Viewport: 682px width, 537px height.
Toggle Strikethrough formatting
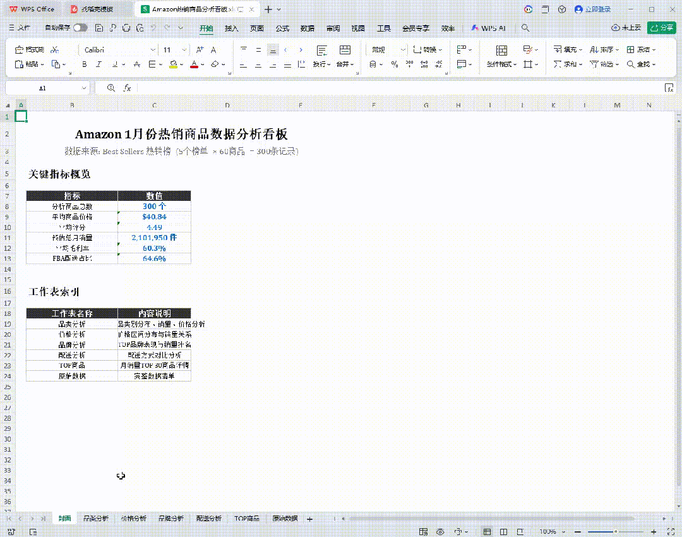[137, 64]
